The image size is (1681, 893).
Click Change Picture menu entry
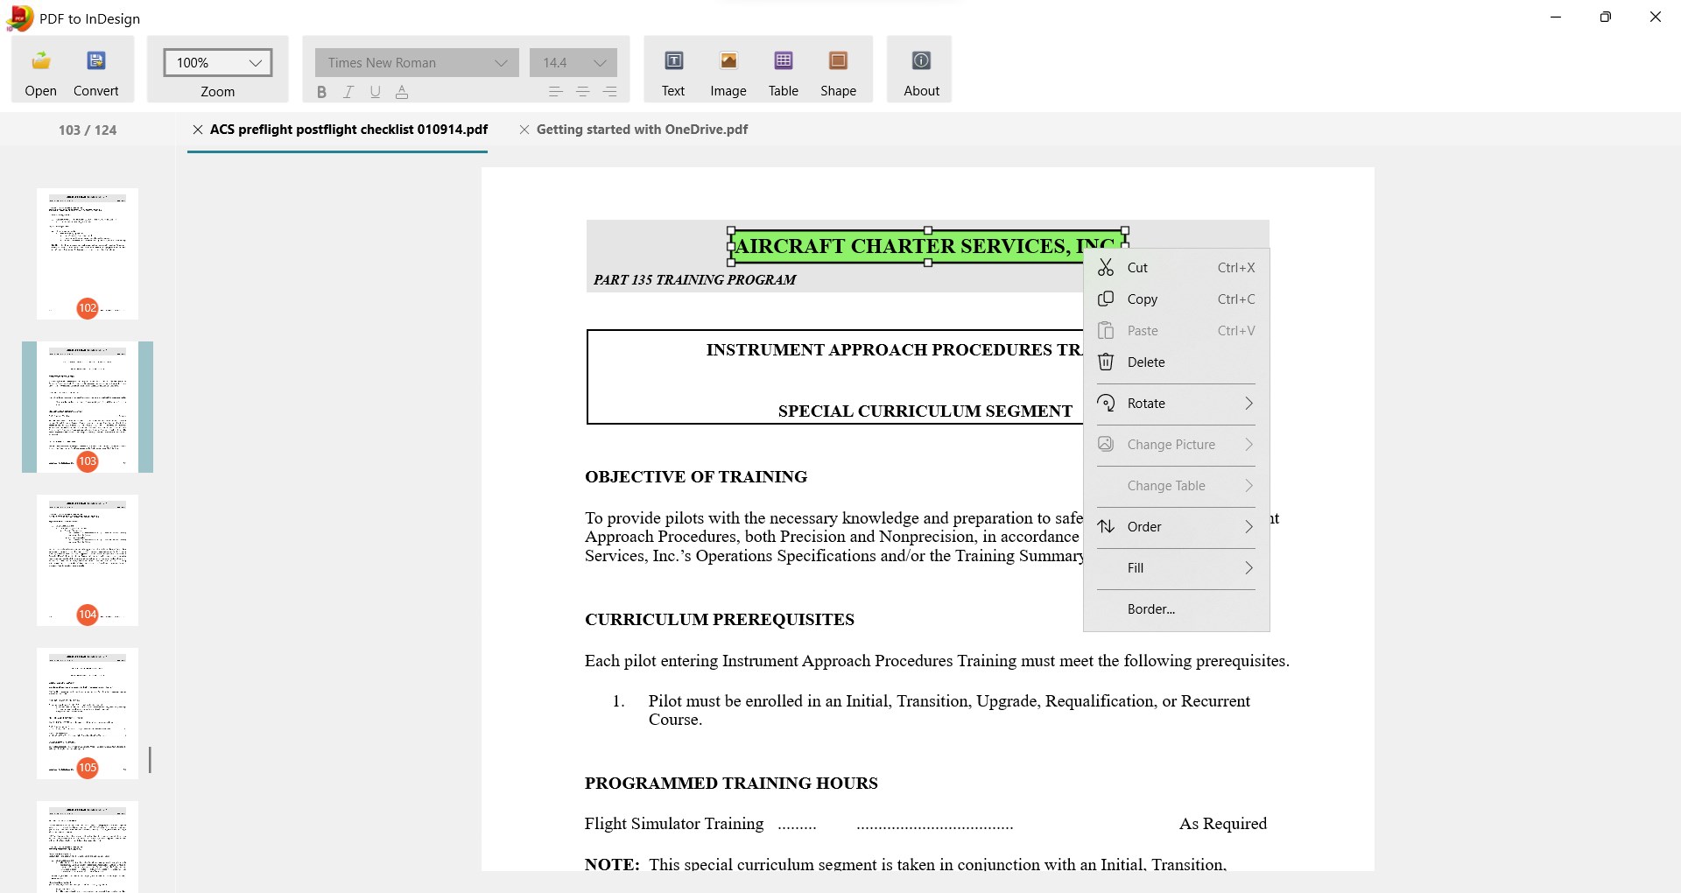point(1176,445)
